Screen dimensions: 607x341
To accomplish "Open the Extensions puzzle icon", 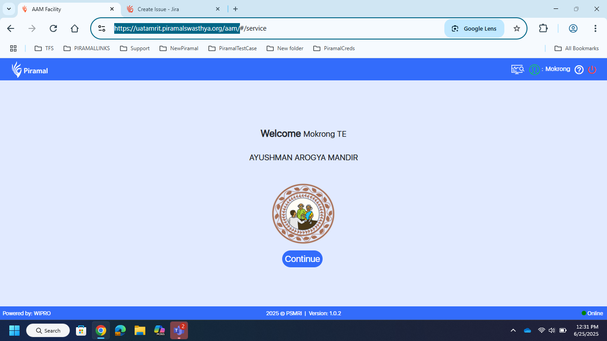I will [x=543, y=28].
